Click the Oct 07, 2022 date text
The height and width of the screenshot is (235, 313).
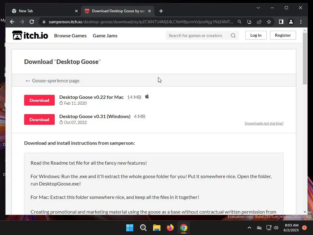click(75, 122)
